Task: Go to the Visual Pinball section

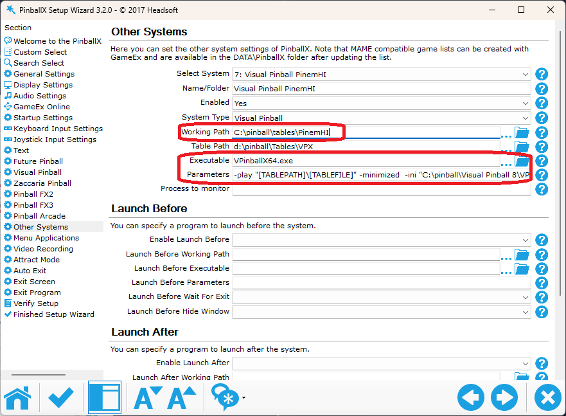Action: click(37, 172)
